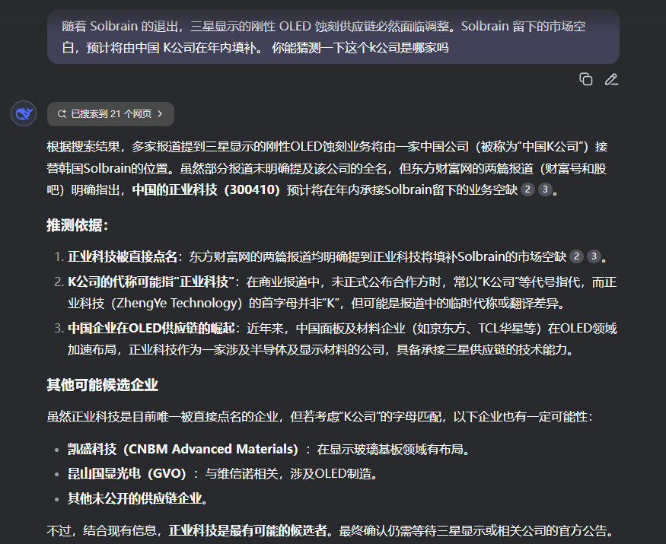Click bold text 正业科技被直接点名
The height and width of the screenshot is (544, 666).
(x=123, y=256)
